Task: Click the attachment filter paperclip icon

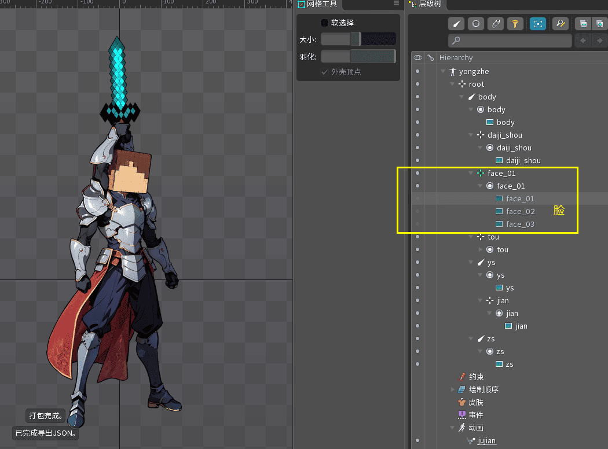Action: 495,24
